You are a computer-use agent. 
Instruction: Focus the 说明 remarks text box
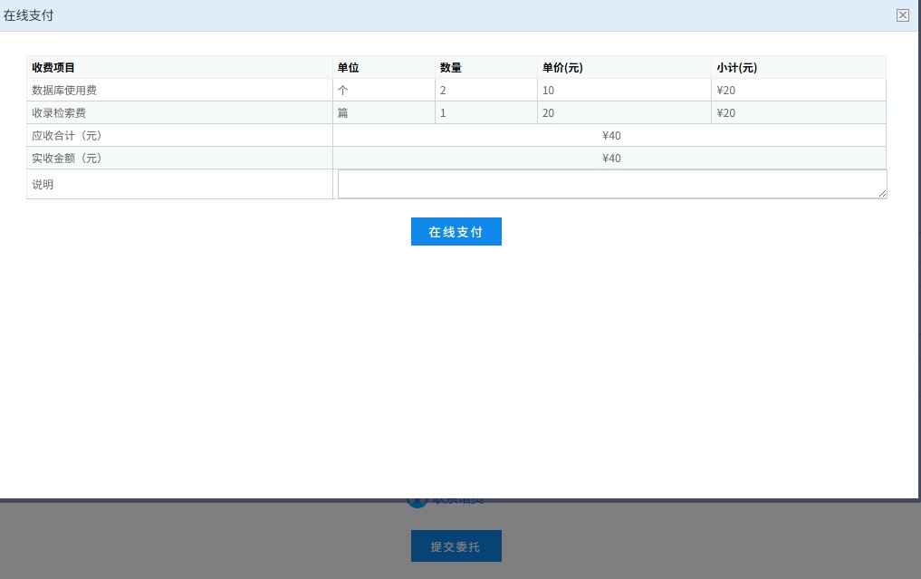pyautogui.click(x=611, y=184)
